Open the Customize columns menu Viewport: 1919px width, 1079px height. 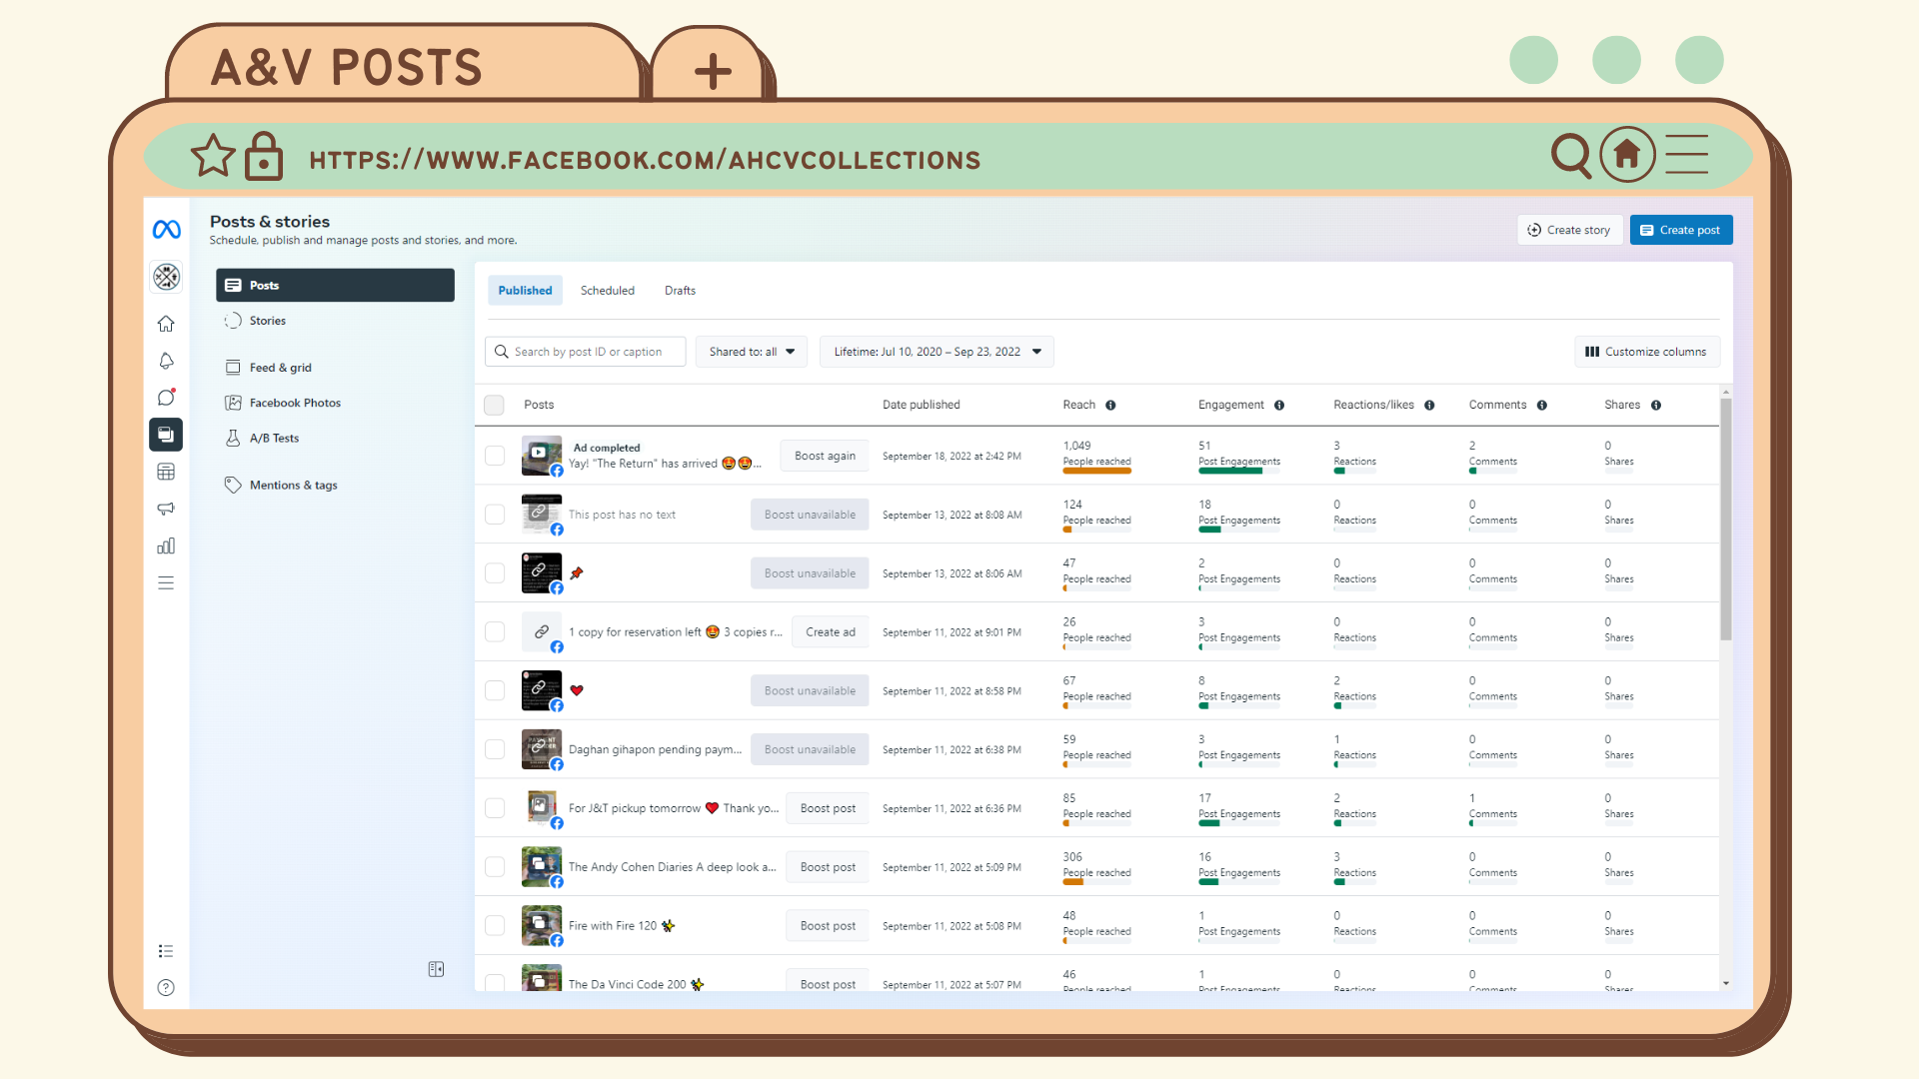tap(1646, 352)
